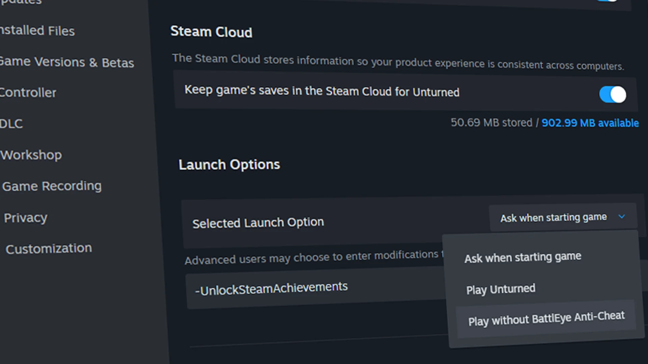This screenshot has height=364, width=648.
Task: Click the 'Advanced users may choose' description
Action: pos(314,257)
